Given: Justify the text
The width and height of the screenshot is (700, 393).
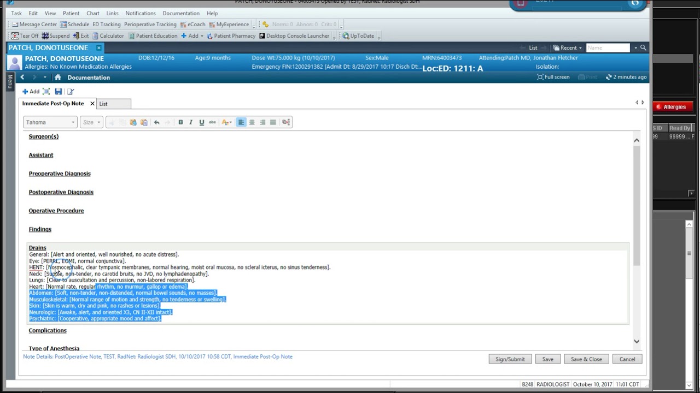Looking at the screenshot, I should [x=273, y=122].
